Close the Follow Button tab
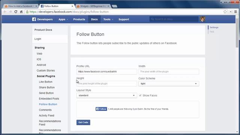The width and height of the screenshot is (240, 135). point(72,6)
